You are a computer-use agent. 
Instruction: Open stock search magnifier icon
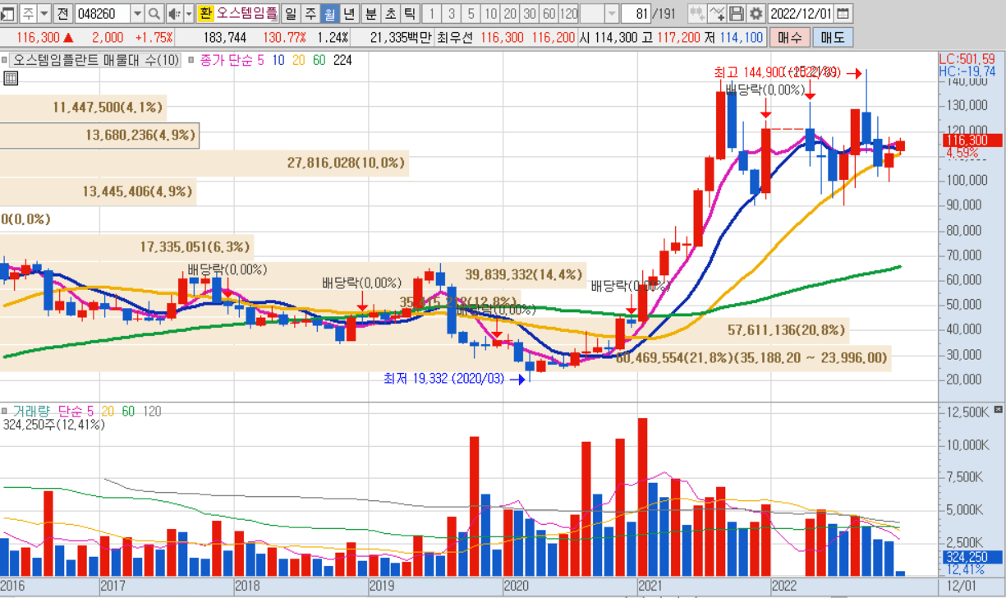(x=154, y=14)
